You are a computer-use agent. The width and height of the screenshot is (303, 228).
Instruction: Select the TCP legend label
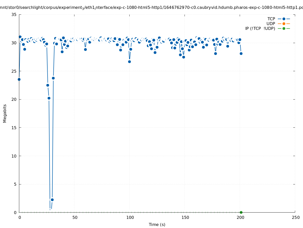point(271,19)
